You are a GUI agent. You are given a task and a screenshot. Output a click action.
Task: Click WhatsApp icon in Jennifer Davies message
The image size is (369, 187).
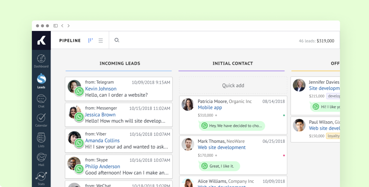click(316, 106)
